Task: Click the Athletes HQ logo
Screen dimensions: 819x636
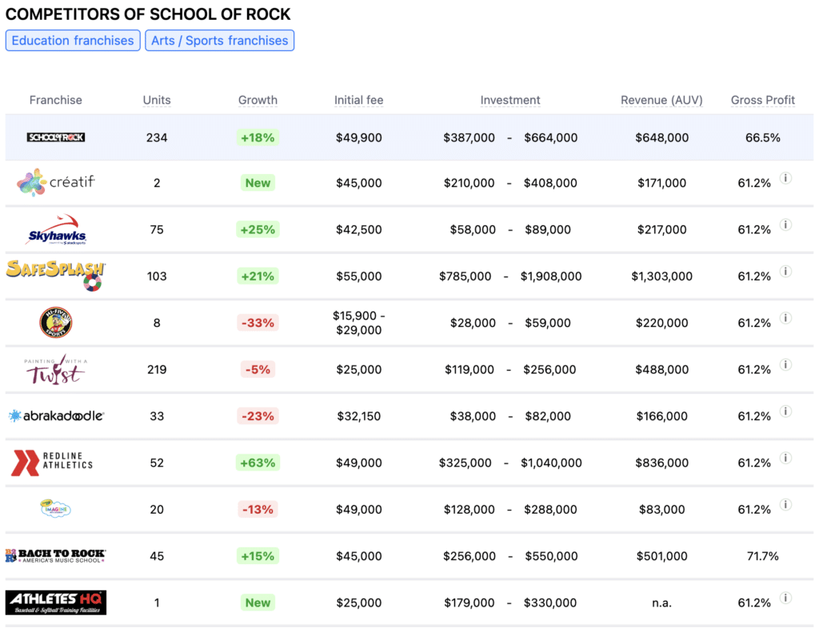Action: pyautogui.click(x=56, y=602)
